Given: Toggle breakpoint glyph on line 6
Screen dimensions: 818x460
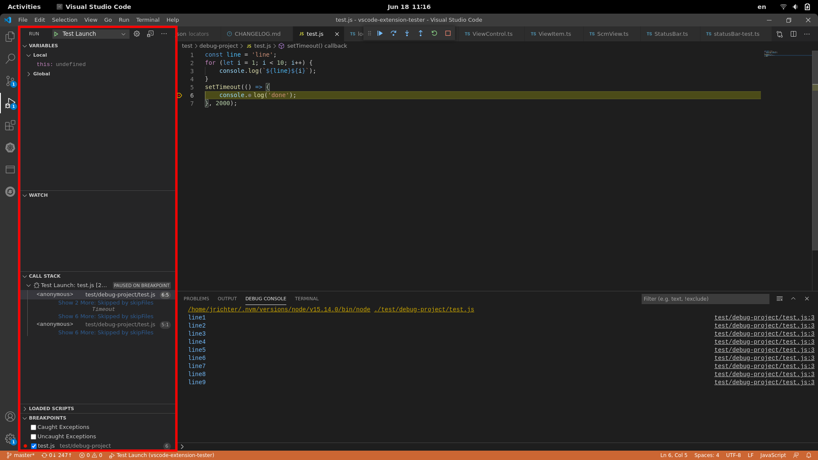Looking at the screenshot, I should [180, 95].
